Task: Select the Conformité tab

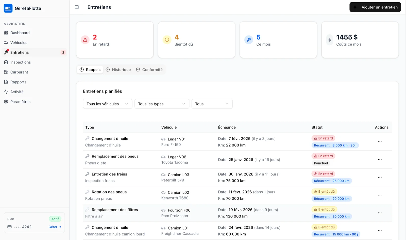Action: click(149, 70)
